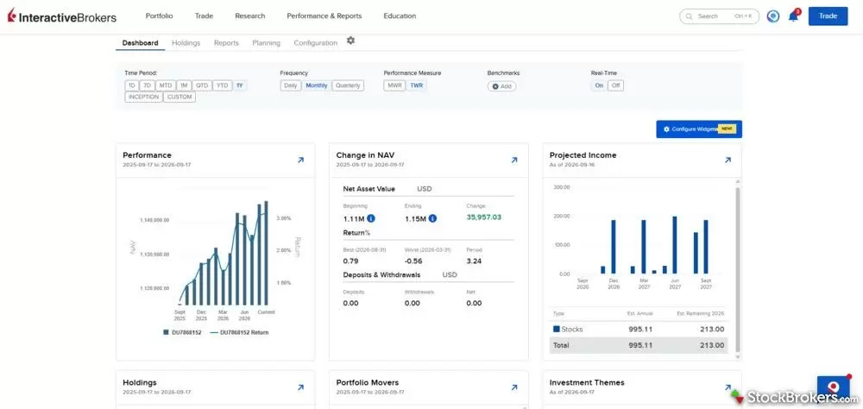Switch to the Configuration tab

point(315,43)
